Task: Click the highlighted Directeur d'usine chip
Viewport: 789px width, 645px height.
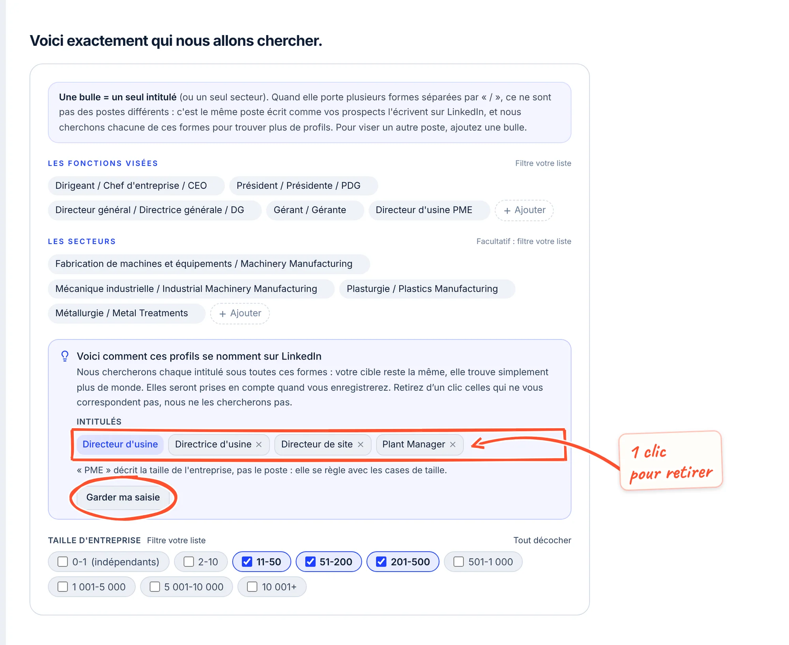Action: [120, 444]
